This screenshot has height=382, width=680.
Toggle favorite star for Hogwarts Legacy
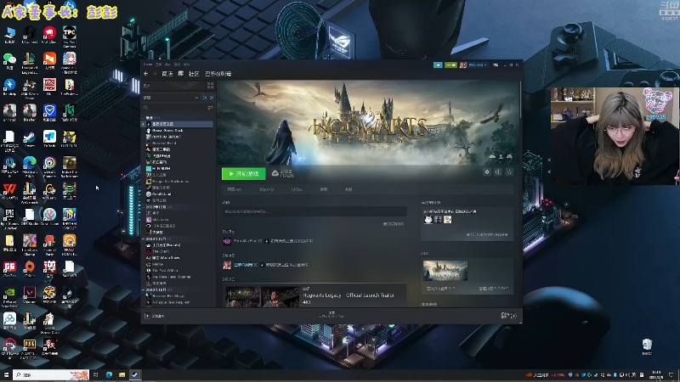point(509,172)
